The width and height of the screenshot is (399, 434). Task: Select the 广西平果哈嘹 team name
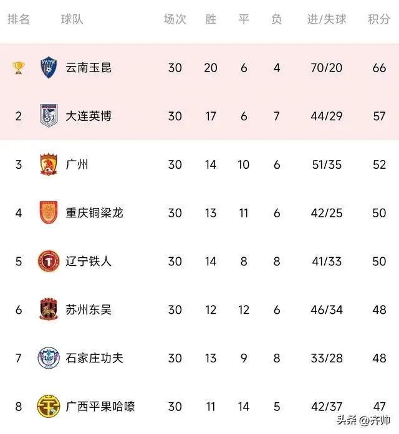tap(100, 407)
